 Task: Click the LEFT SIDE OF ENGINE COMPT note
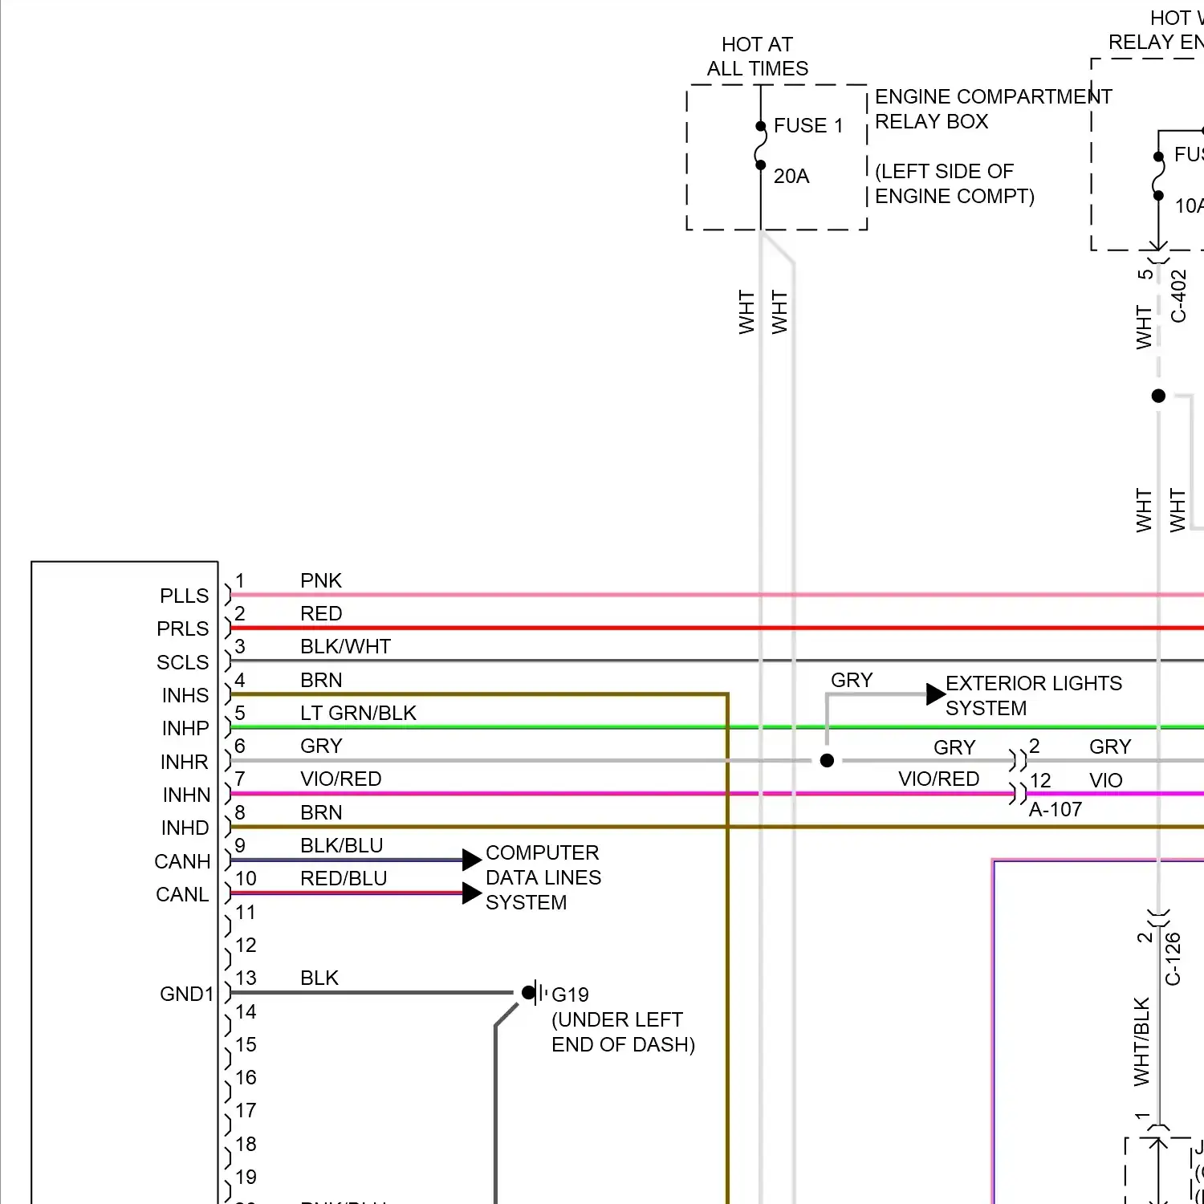pos(954,183)
